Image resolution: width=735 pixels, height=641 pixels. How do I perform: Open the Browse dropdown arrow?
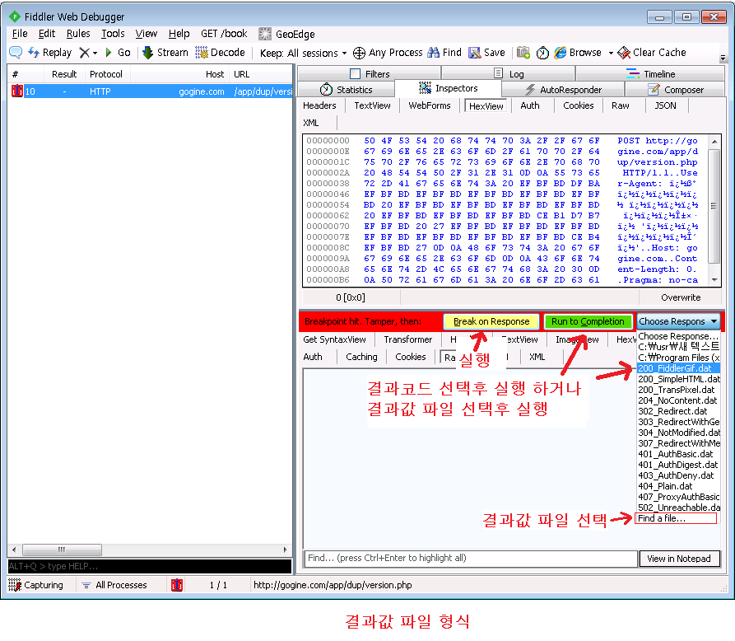point(611,53)
